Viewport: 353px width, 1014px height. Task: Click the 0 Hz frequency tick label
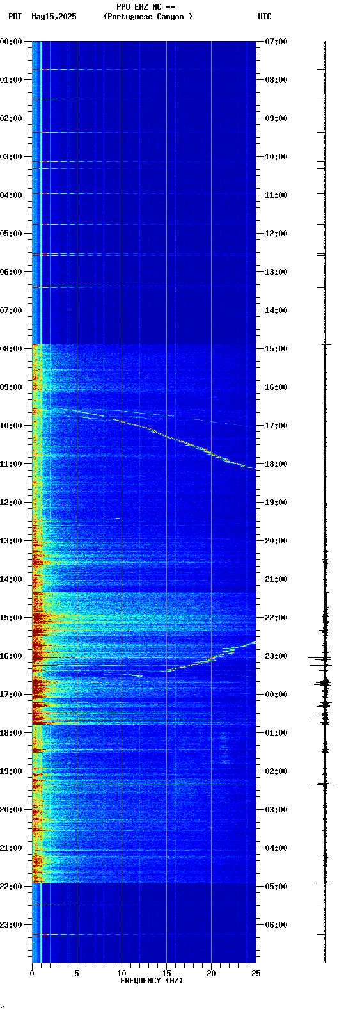click(x=32, y=974)
